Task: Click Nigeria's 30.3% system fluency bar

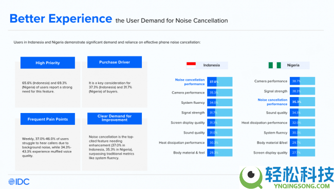Action: point(302,133)
